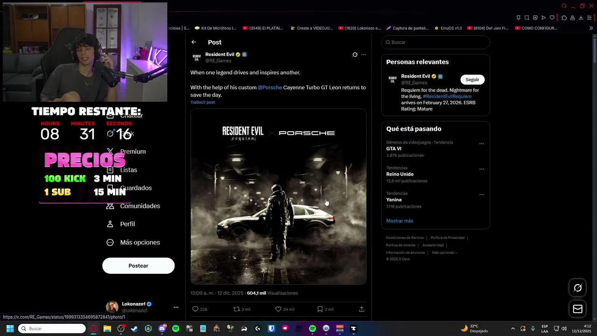Open more options for GTA VI trend
The height and width of the screenshot is (336, 597).
pyautogui.click(x=482, y=144)
